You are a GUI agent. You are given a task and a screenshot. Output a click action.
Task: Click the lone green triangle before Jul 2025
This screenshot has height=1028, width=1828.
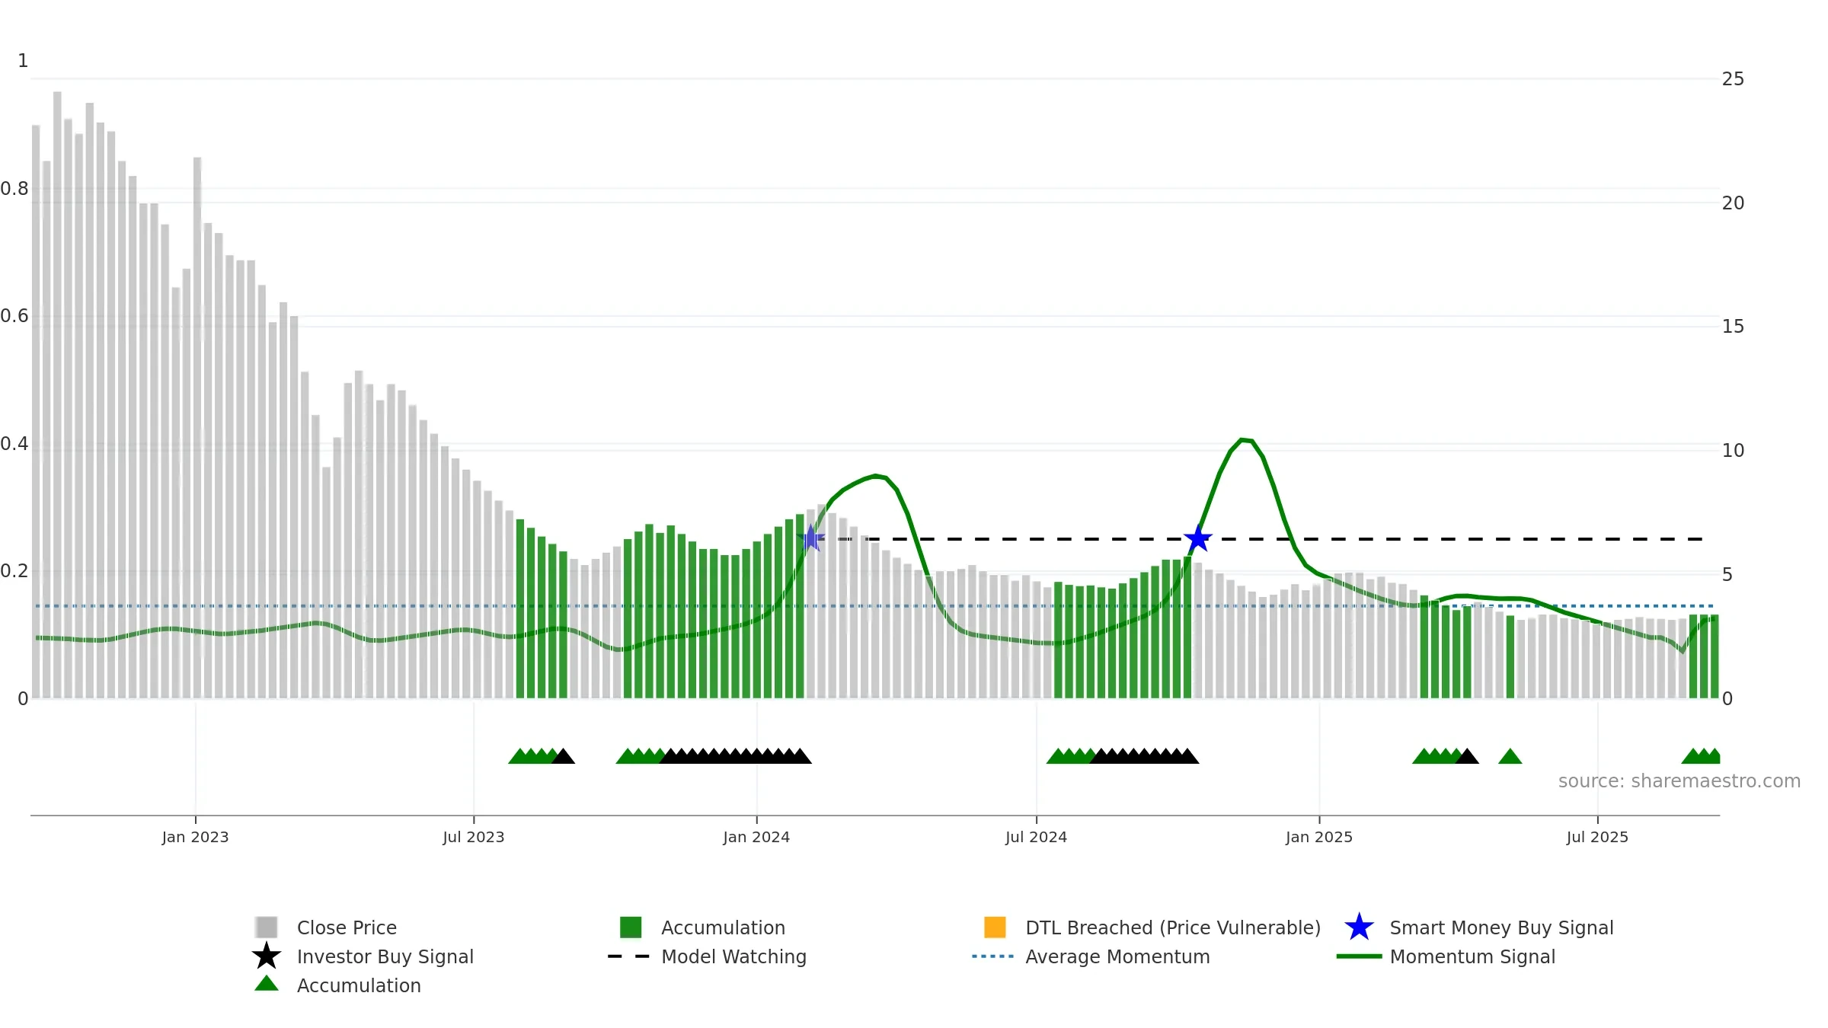(x=1510, y=756)
